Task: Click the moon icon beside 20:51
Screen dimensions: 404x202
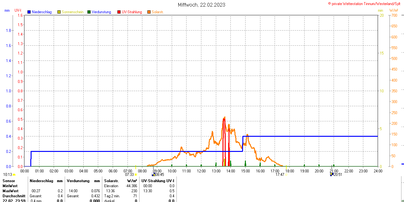Action: click(x=332, y=174)
